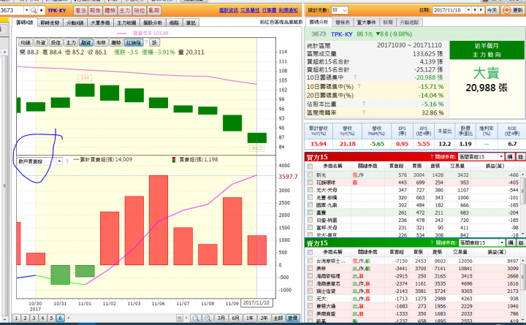The height and width of the screenshot is (325, 526).
Task: Open the 交易屬性 link
Action: 250,10
